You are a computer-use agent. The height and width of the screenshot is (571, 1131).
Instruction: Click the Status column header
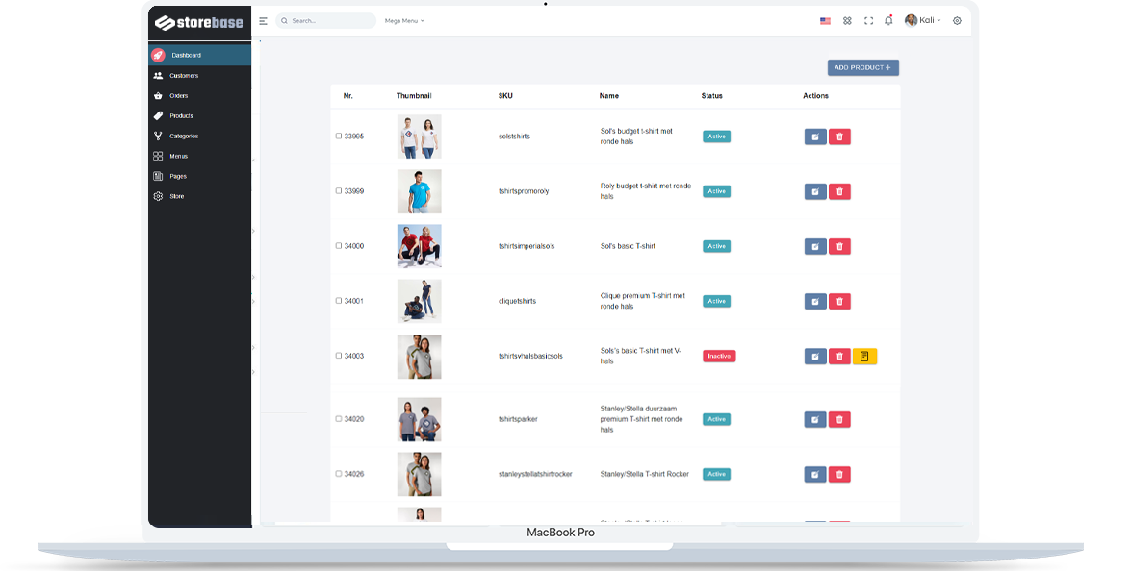[x=712, y=96]
